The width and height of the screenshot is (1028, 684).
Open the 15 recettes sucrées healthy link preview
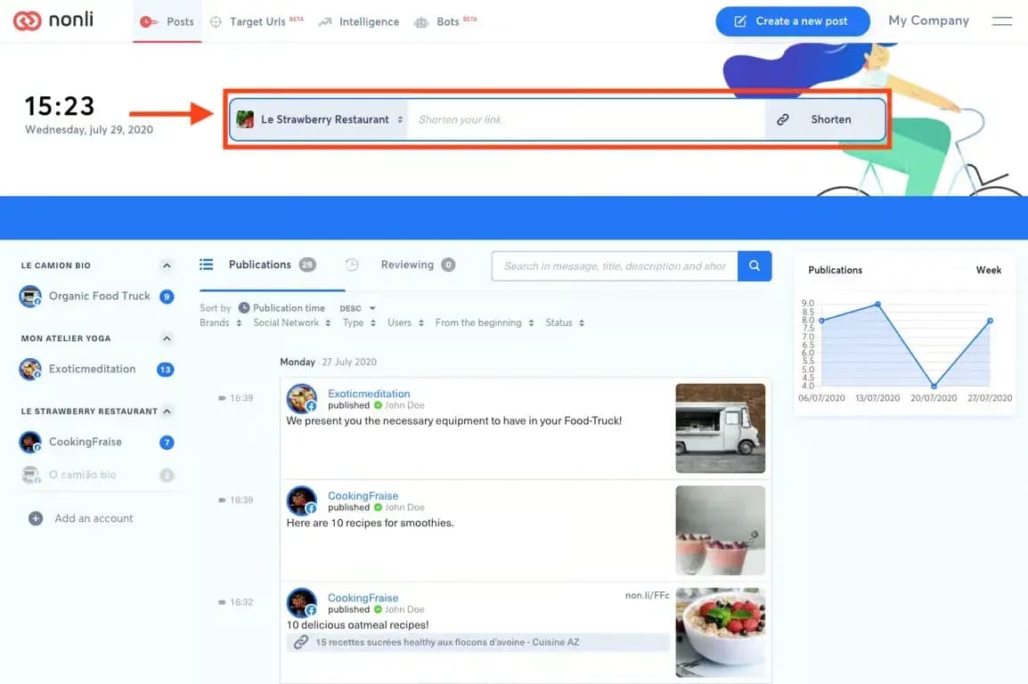[x=478, y=642]
